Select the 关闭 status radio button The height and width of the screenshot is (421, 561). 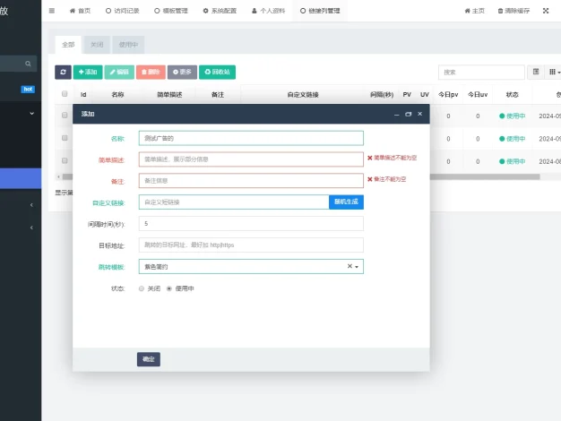tap(142, 288)
